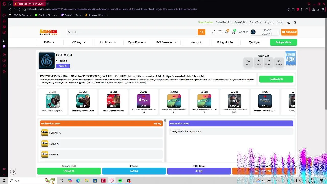Expand the PVP Serverler dropdown menu
Image resolution: width=327 pixels, height=184 pixels.
166,42
